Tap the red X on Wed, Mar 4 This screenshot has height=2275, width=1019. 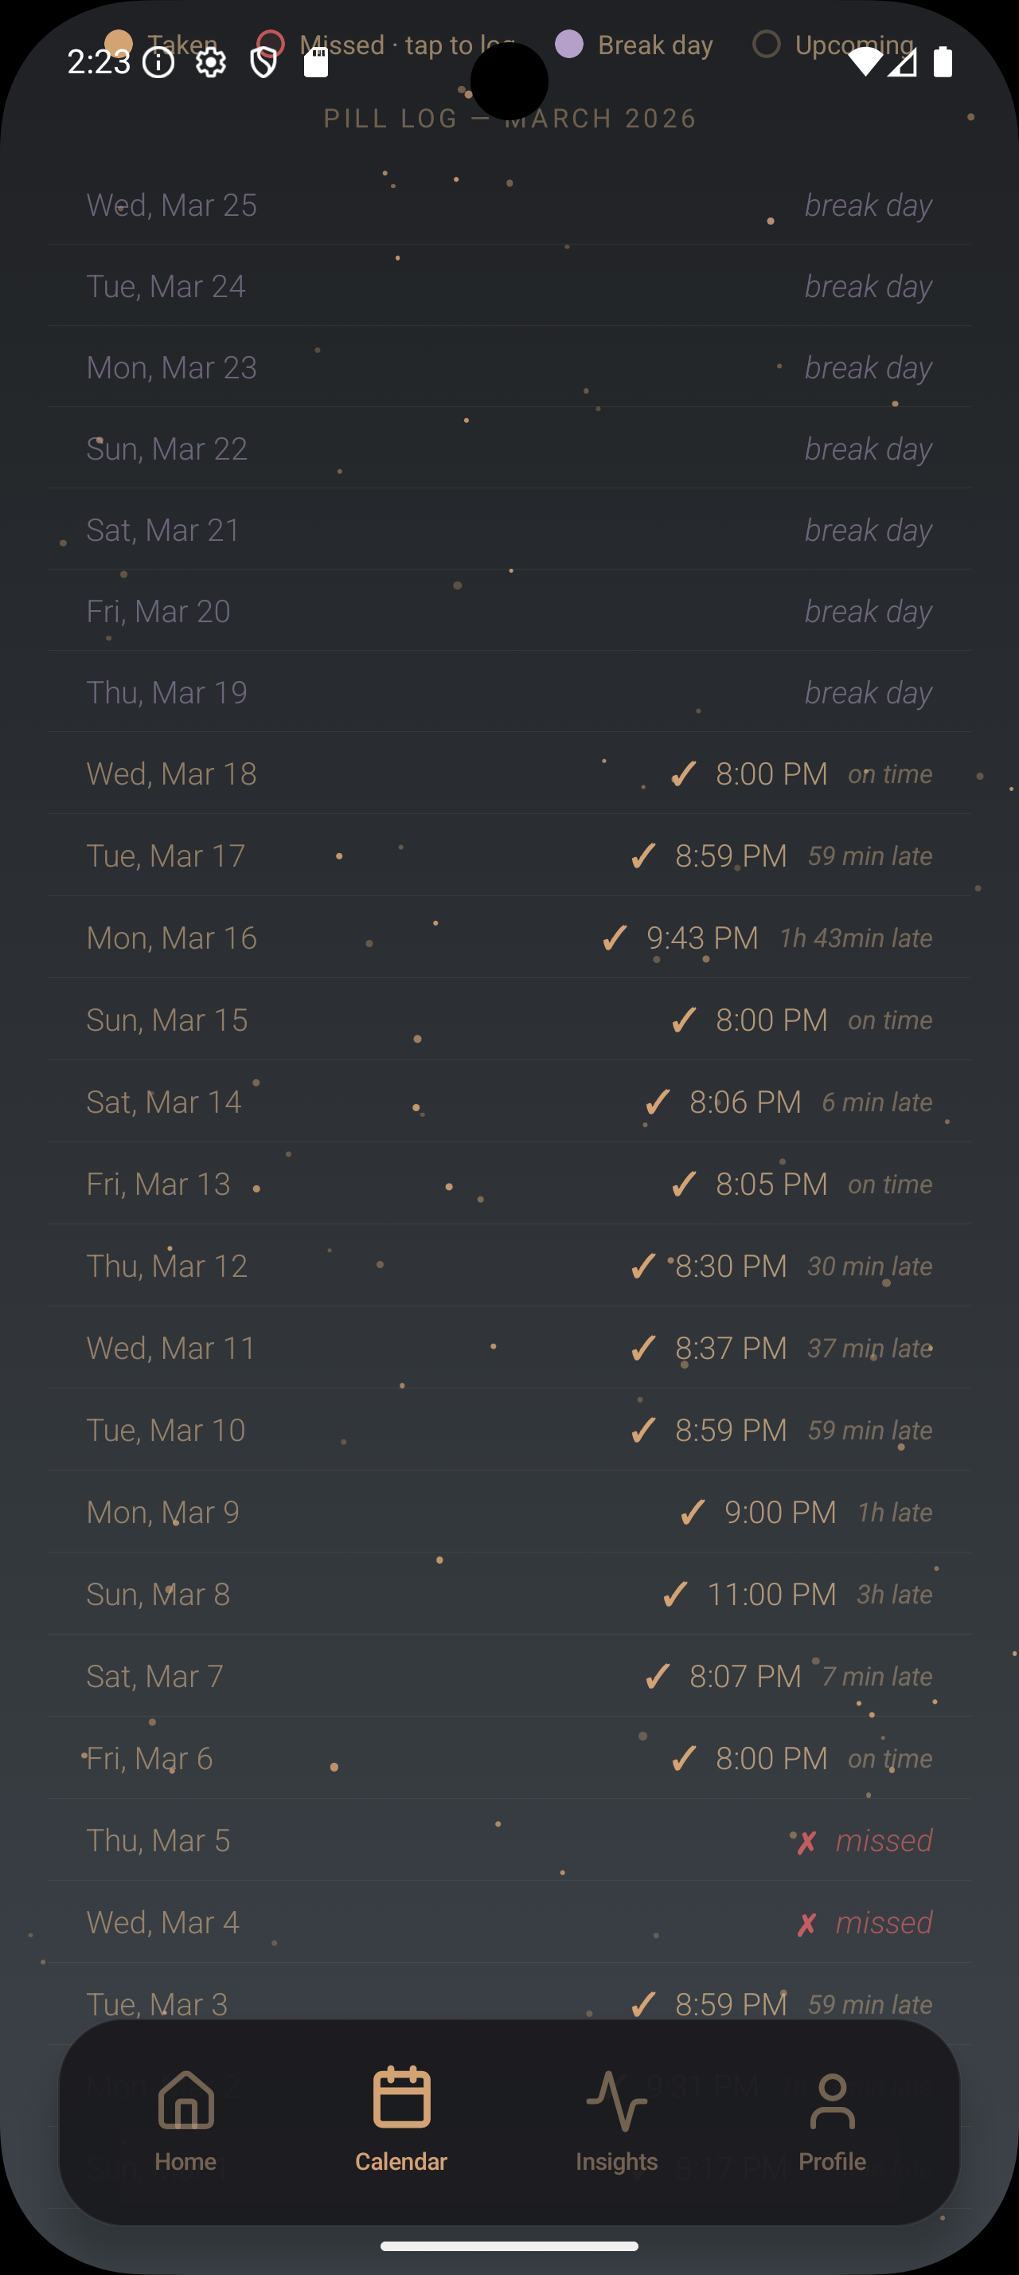806,1924
